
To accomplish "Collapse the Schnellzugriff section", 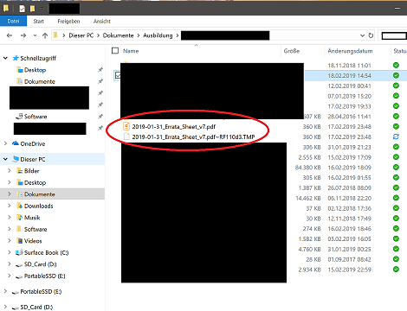I will click(5, 58).
